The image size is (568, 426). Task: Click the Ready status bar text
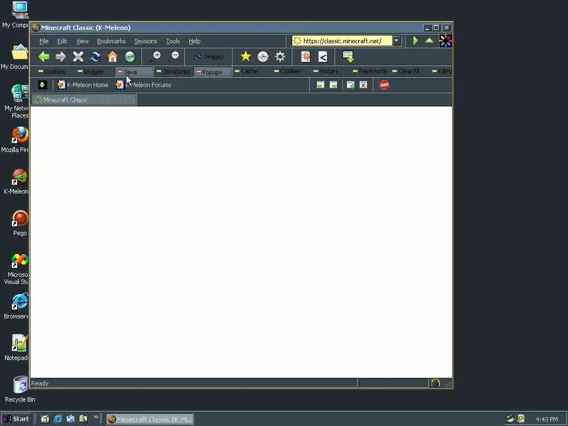click(40, 383)
